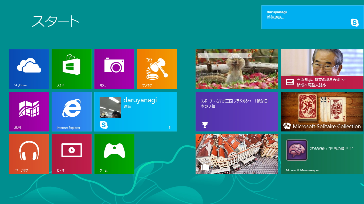Click the スタート heading
The width and height of the screenshot is (364, 204).
56,21
